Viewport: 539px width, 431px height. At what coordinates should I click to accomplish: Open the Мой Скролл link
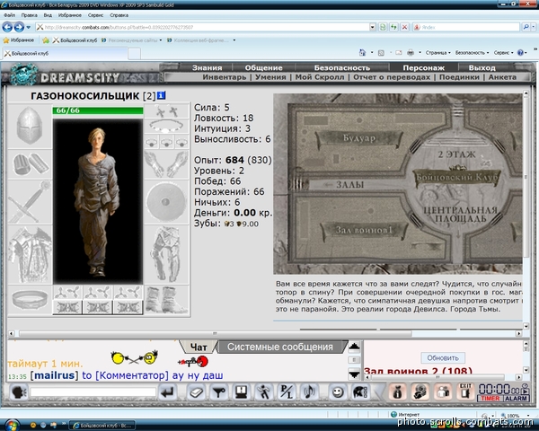point(320,77)
